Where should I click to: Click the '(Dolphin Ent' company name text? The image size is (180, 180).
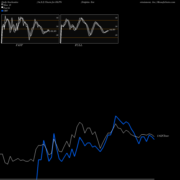pos(87,2)
